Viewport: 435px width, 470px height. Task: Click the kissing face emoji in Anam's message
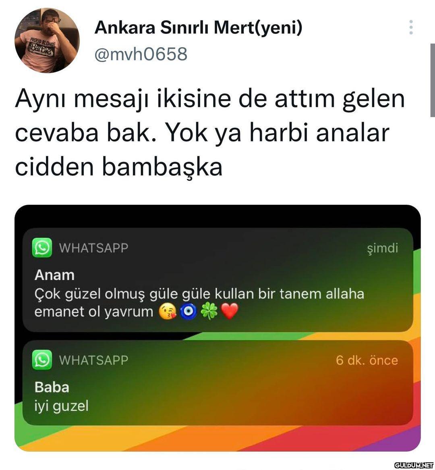168,312
